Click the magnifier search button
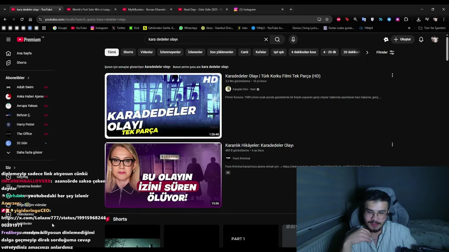Screen dimensions: 449x252 point(277,40)
